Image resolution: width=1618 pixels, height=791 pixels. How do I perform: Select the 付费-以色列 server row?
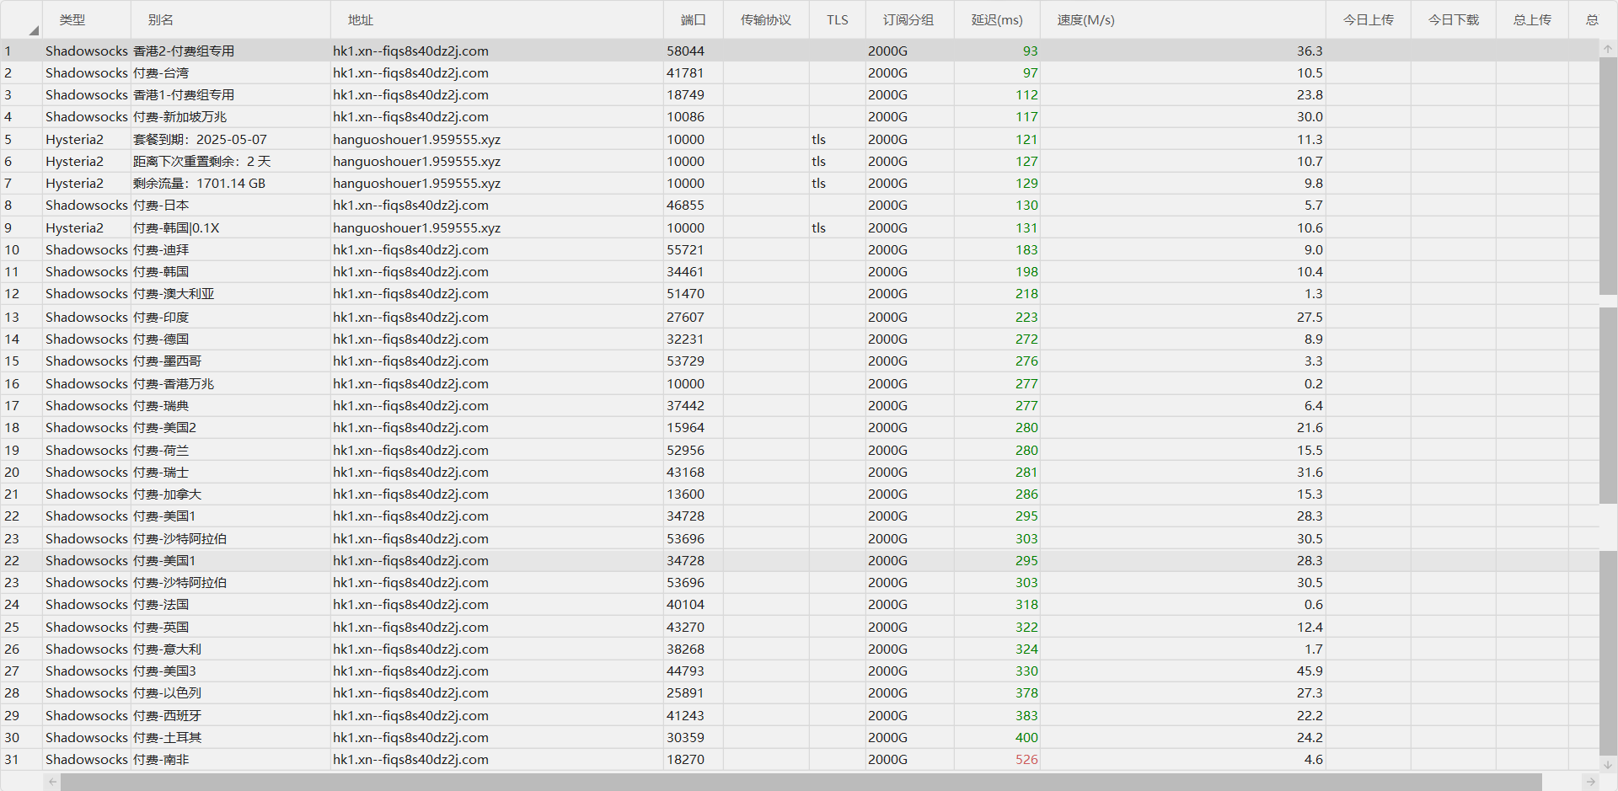pos(799,692)
